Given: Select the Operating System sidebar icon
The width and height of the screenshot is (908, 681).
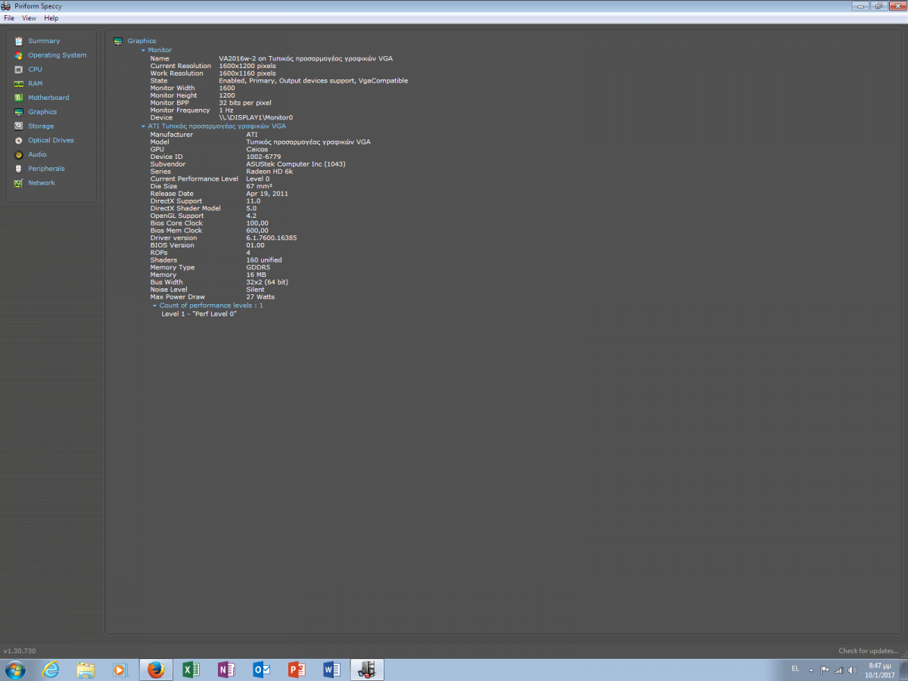Looking at the screenshot, I should 19,55.
